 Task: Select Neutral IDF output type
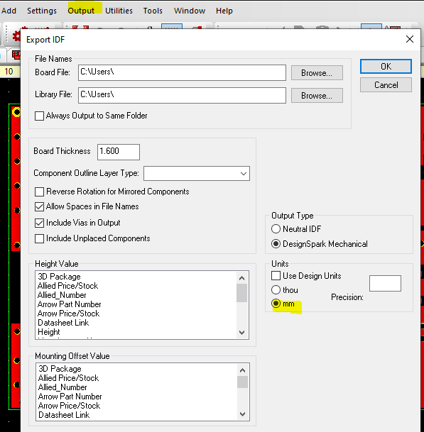pyautogui.click(x=276, y=229)
